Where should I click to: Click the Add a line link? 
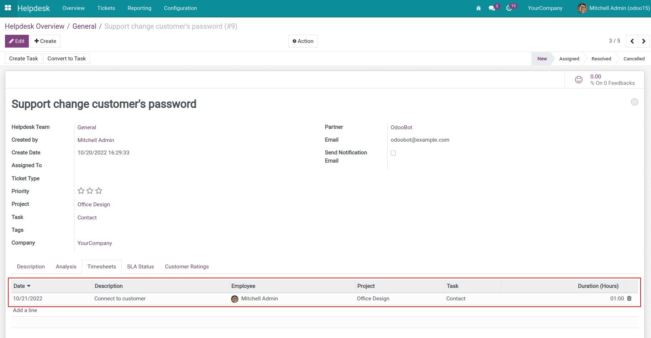[25, 310]
